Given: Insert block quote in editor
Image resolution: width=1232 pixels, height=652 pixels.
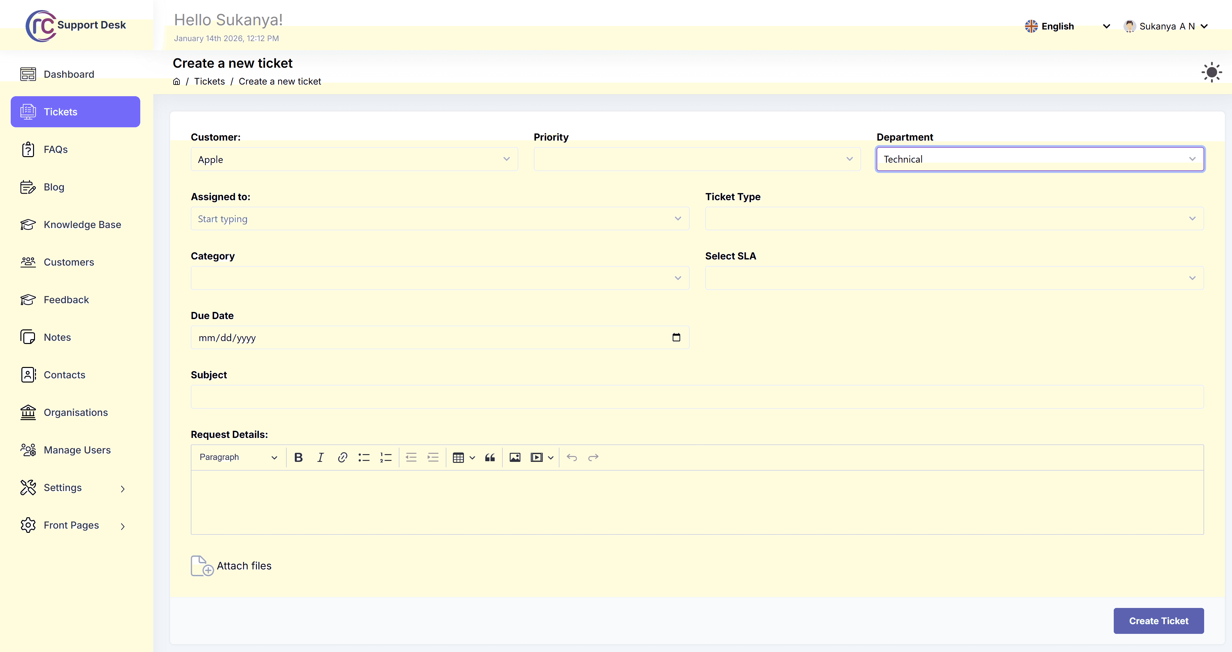Looking at the screenshot, I should 490,457.
